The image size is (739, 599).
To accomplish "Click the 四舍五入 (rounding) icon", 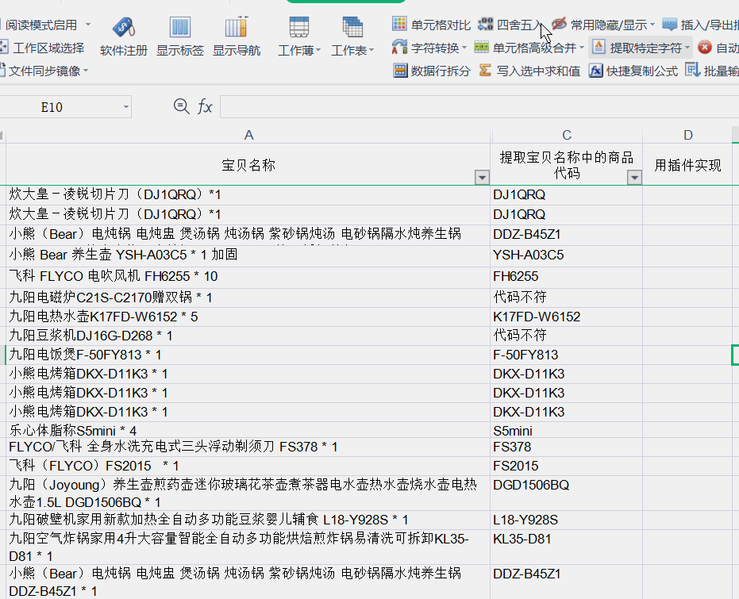I will (485, 24).
